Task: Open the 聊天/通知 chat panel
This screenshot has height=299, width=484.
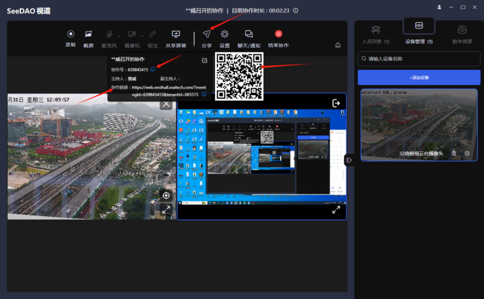Action: click(249, 38)
